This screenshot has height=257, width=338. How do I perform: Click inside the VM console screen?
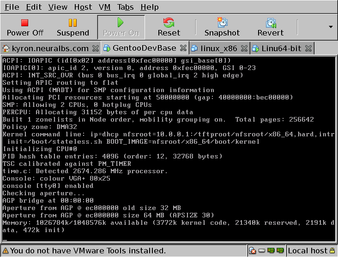[169, 147]
